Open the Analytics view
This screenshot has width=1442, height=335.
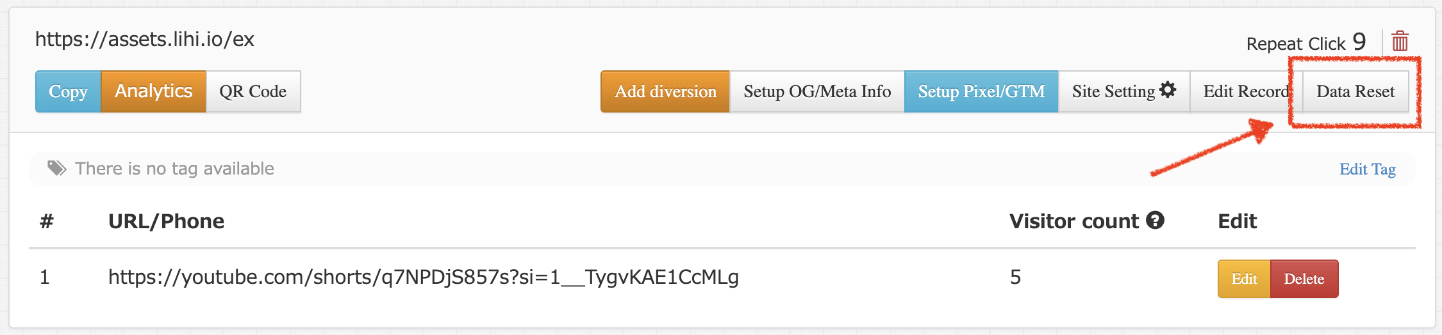coord(153,91)
